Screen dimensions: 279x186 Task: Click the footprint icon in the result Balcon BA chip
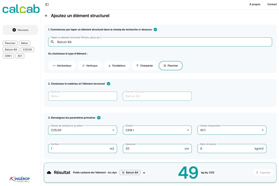[123, 173]
